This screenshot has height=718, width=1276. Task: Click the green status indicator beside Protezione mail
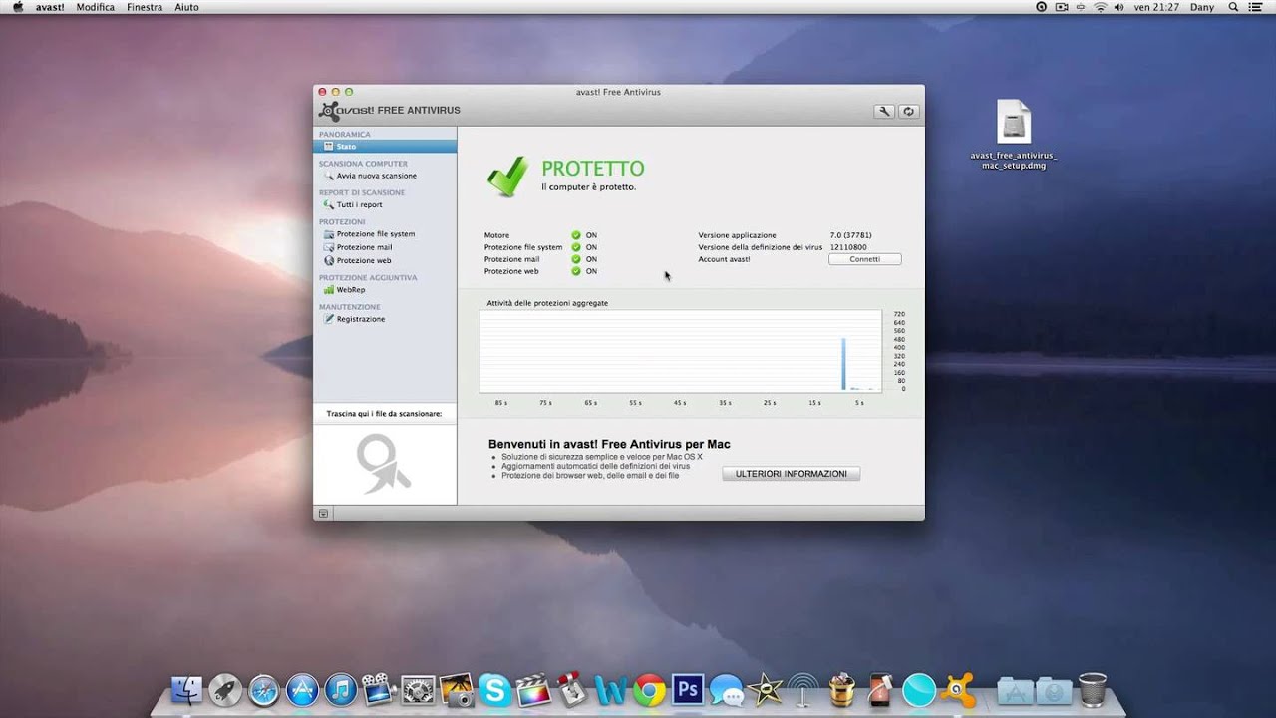(576, 259)
